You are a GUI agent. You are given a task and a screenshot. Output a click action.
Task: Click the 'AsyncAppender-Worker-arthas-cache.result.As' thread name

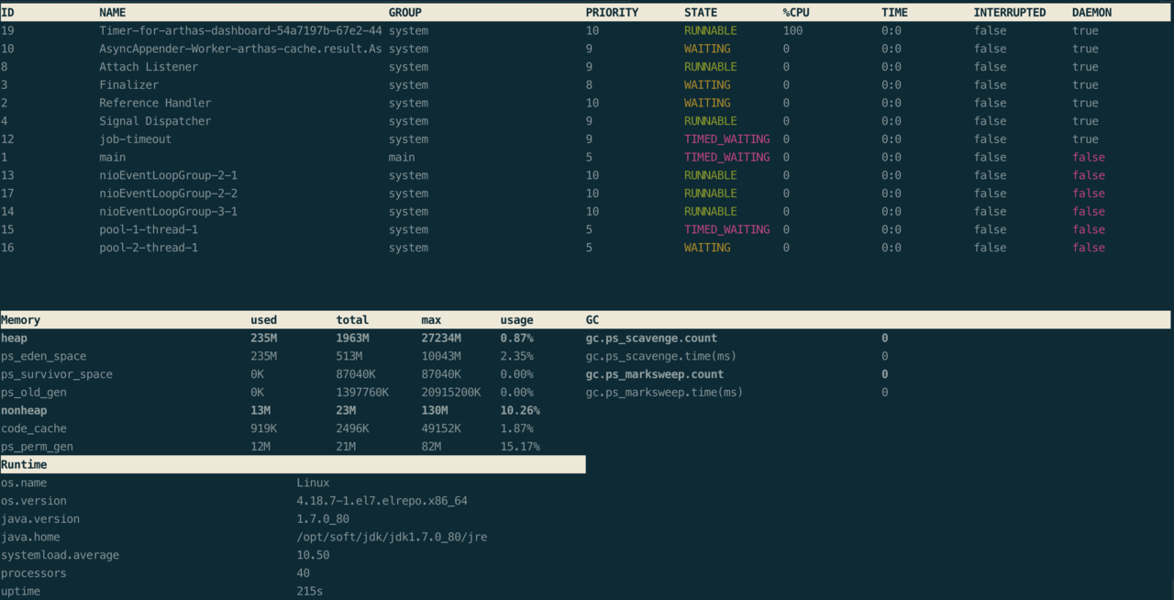[x=240, y=49]
